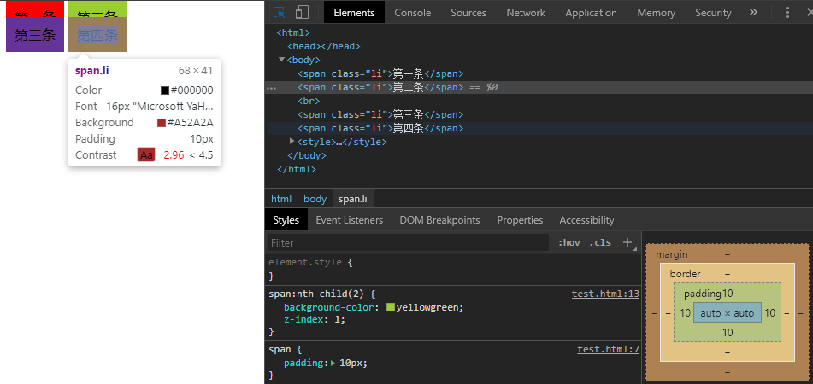Switch to the Console tab

(x=412, y=13)
